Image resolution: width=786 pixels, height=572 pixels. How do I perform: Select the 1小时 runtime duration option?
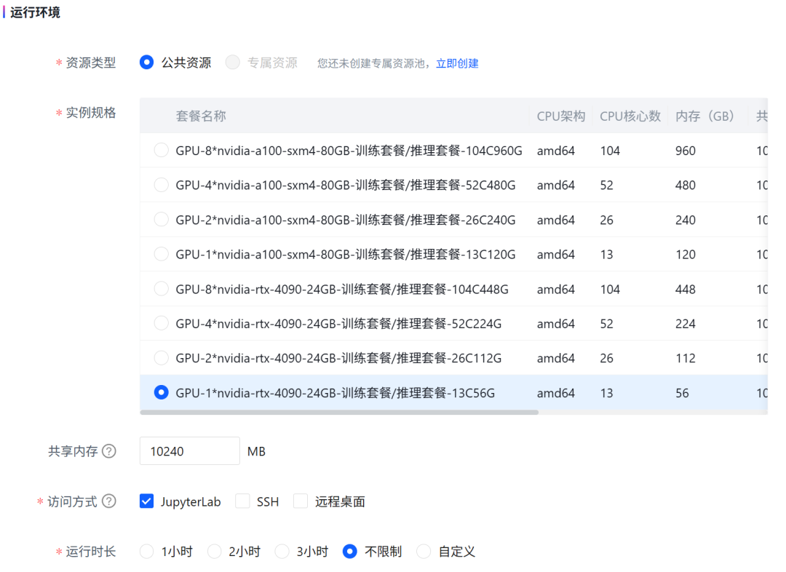pyautogui.click(x=146, y=552)
